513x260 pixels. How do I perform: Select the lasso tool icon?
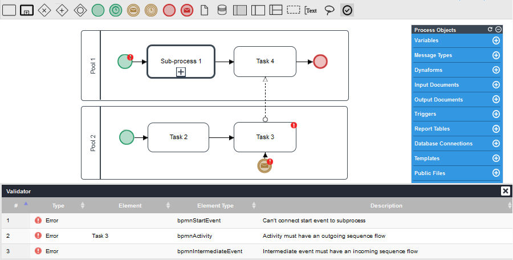[x=329, y=10]
